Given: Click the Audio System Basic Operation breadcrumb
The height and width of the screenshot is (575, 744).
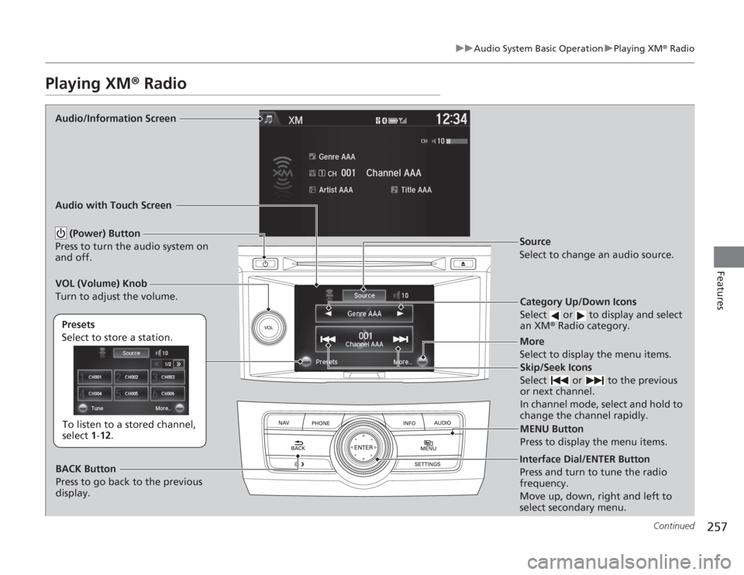Looking at the screenshot, I should (538, 48).
